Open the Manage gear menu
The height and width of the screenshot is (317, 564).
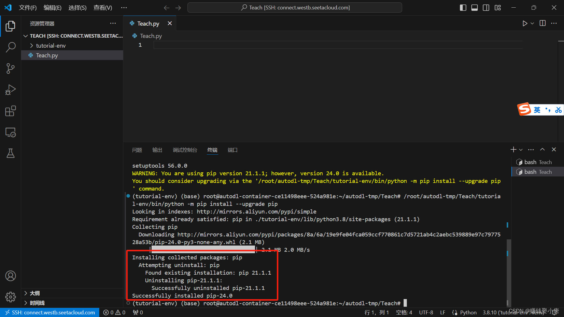click(x=11, y=297)
